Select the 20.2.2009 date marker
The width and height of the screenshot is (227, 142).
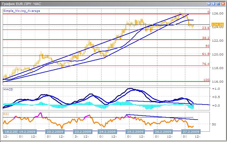pyautogui.click(x=54, y=132)
